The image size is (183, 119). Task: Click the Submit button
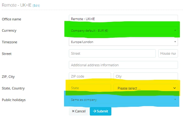pos(100,111)
